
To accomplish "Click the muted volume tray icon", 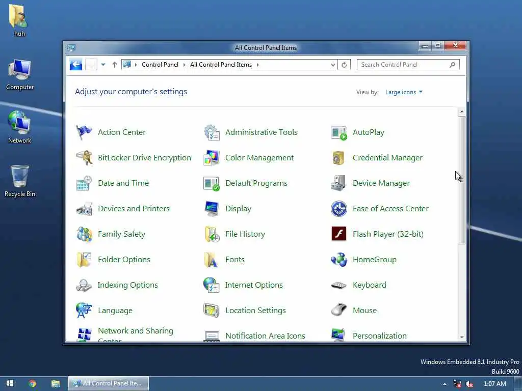I will pos(469,384).
